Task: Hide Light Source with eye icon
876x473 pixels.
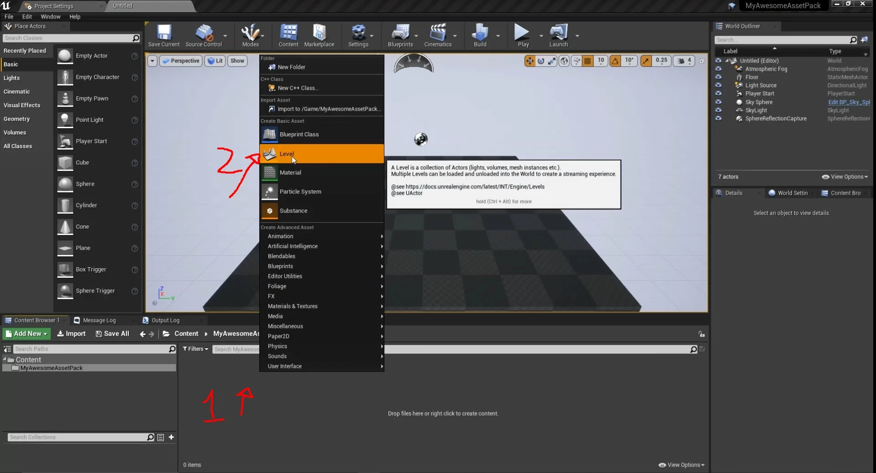Action: 718,85
